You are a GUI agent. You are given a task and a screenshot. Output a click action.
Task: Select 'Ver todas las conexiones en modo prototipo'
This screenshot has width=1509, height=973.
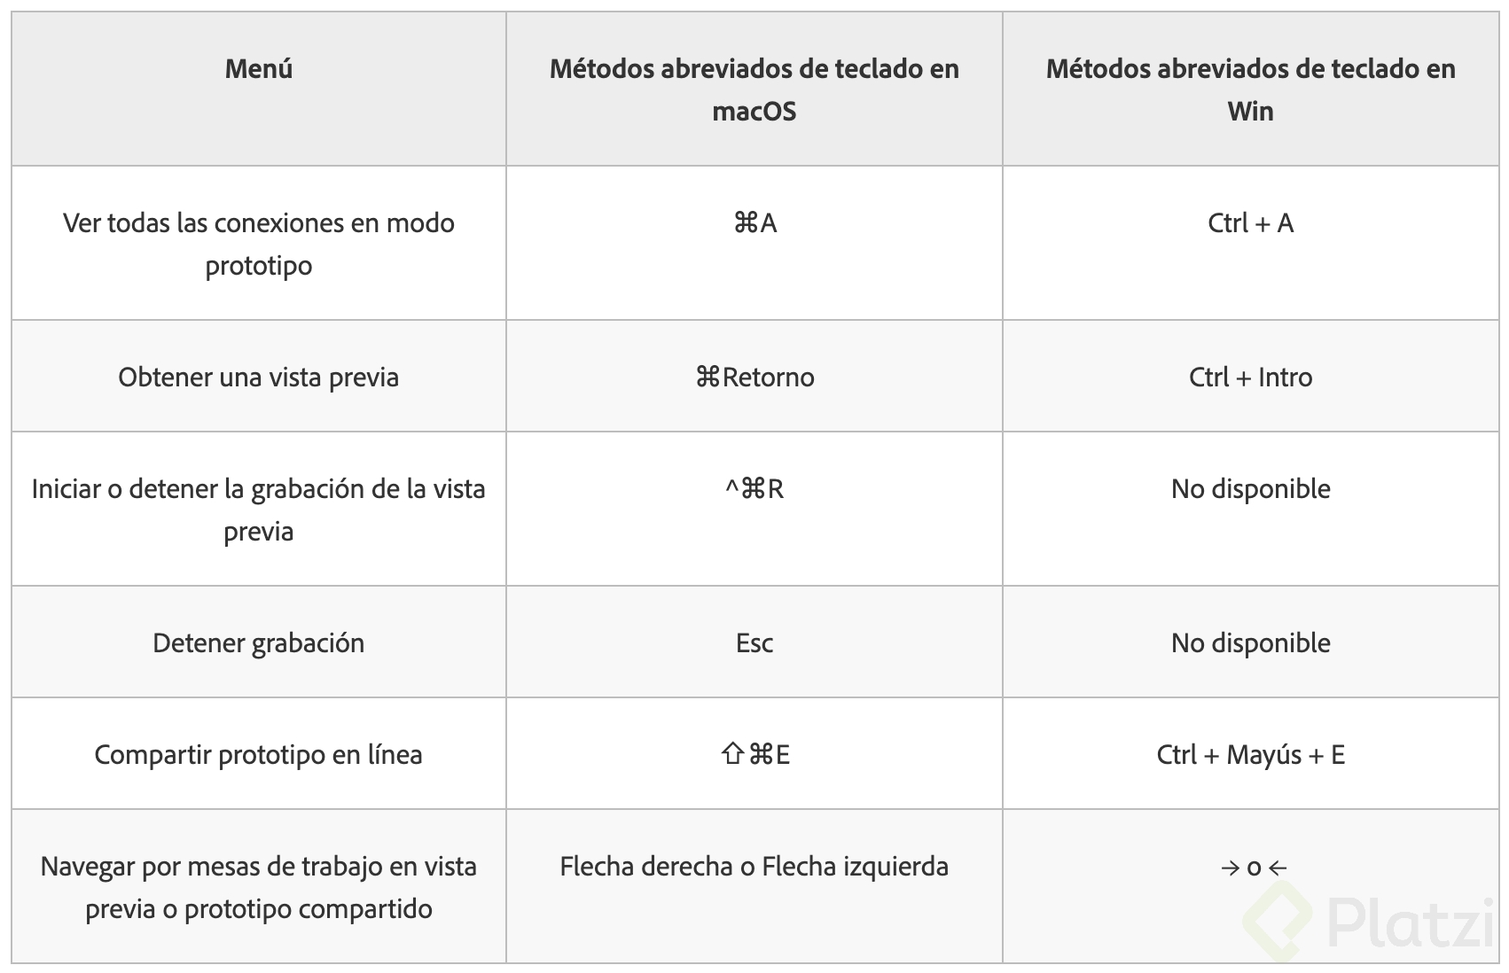coord(259,243)
